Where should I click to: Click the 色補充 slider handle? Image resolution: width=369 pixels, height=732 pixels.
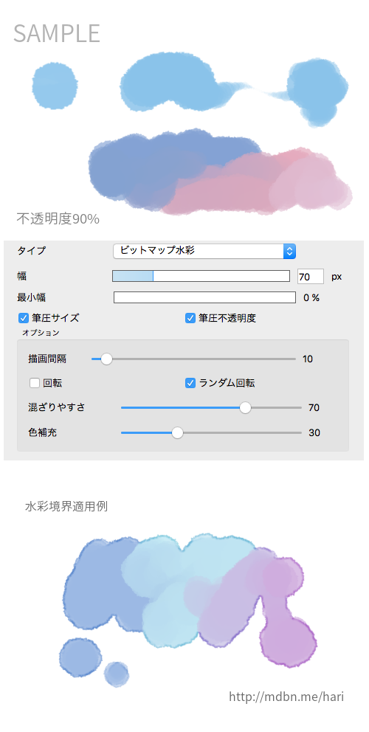click(177, 432)
